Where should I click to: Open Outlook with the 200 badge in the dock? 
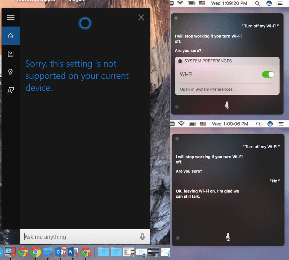[x=60, y=252]
